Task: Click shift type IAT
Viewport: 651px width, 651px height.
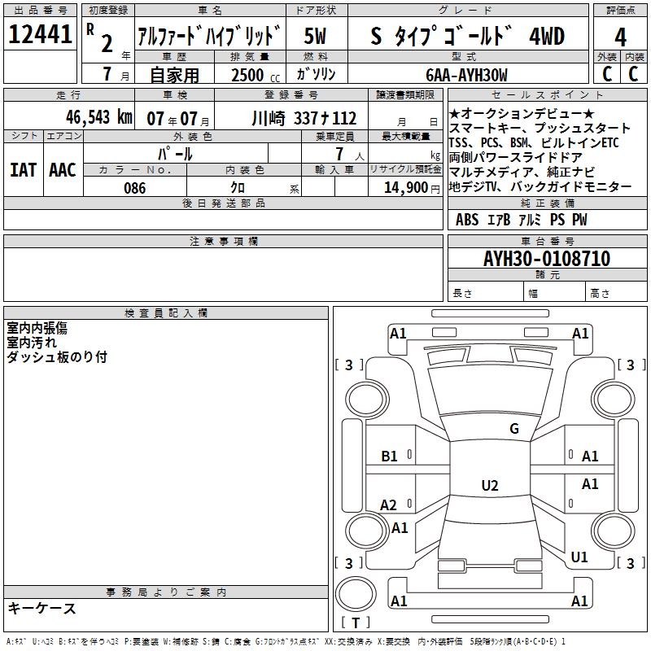Action: pyautogui.click(x=24, y=170)
